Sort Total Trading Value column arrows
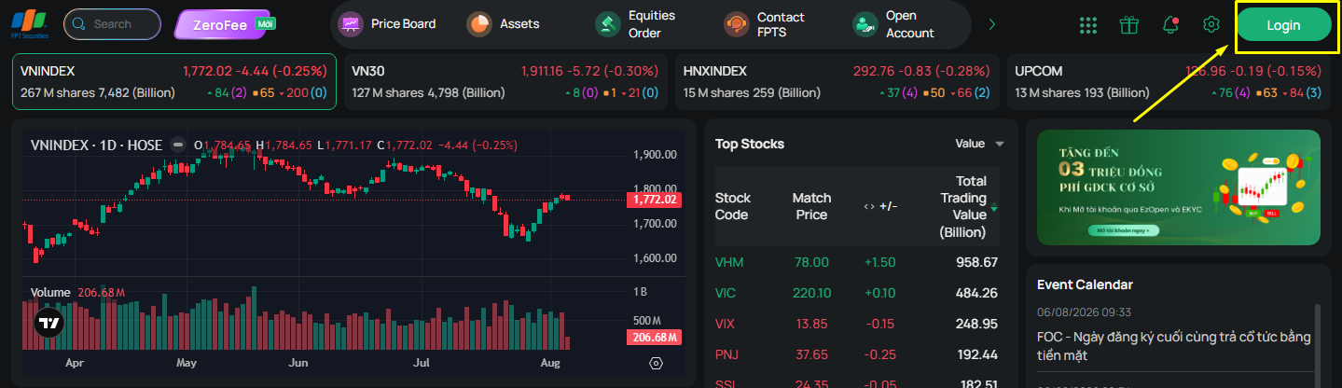1342x388 pixels. 994,207
